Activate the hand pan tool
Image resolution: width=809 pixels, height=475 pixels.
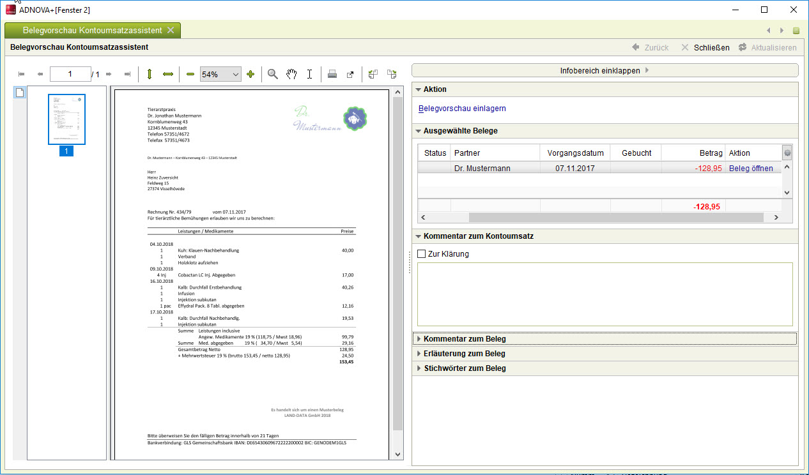point(291,74)
